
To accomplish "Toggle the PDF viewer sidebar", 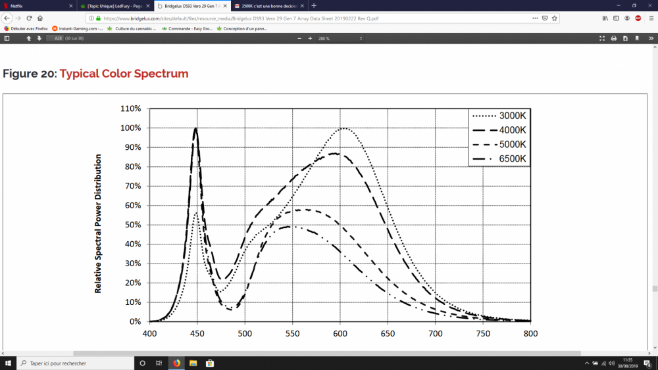I will pyautogui.click(x=7, y=38).
